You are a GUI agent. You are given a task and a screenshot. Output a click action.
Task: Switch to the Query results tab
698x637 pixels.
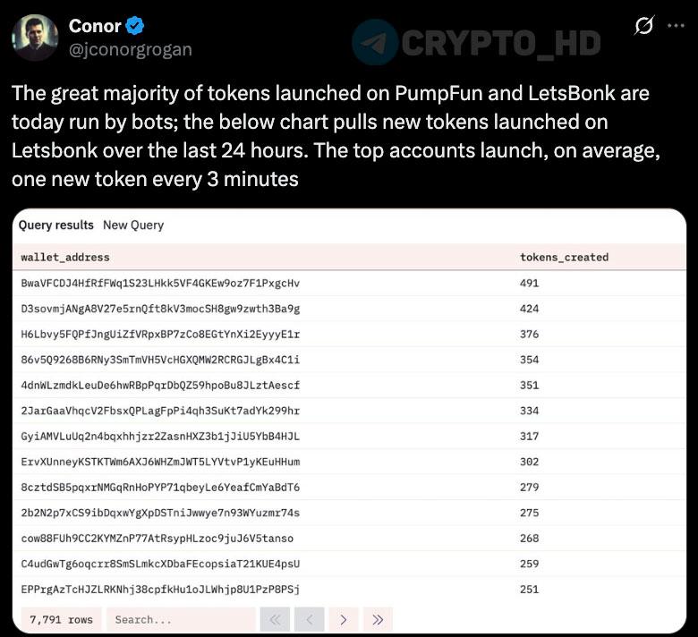click(56, 225)
